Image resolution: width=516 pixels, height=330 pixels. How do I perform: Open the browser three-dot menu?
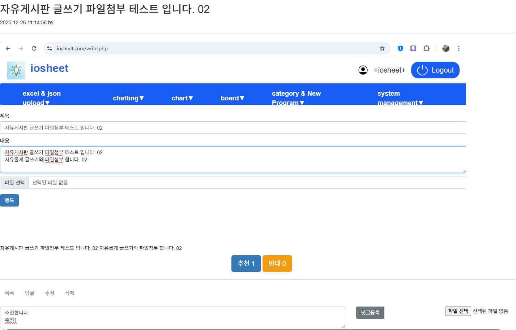coord(459,48)
